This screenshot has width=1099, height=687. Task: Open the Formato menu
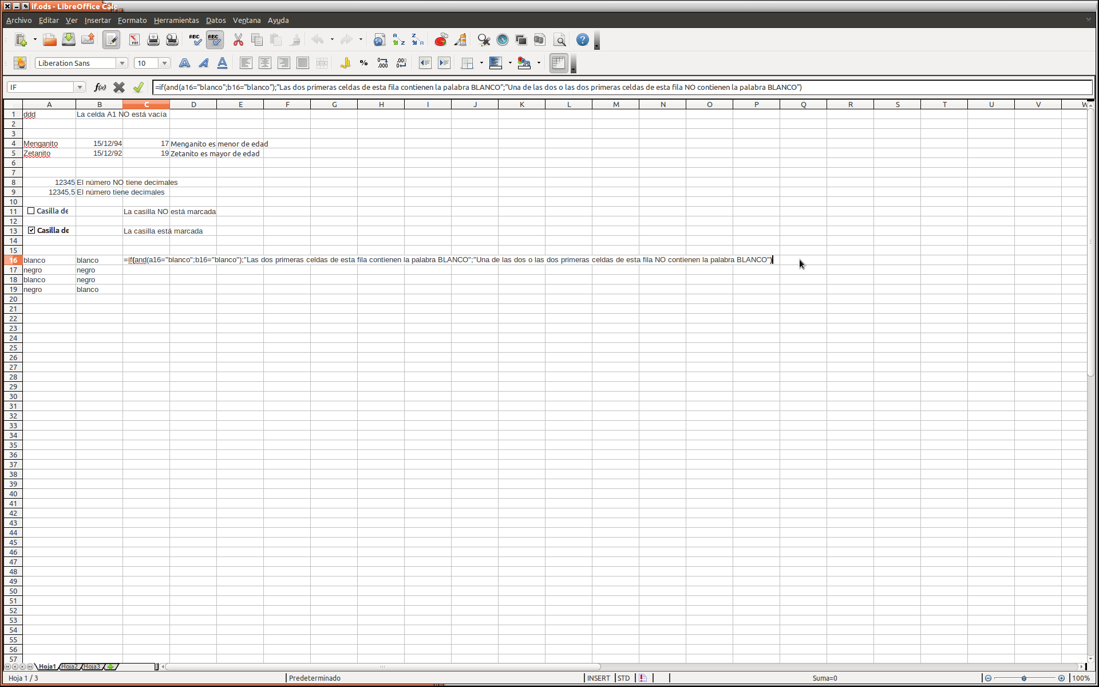click(x=132, y=20)
